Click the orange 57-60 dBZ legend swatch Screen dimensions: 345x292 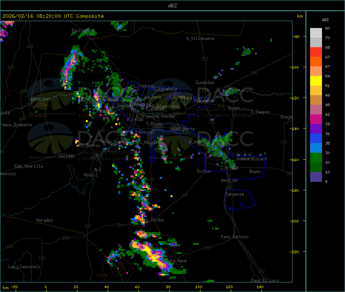(316, 62)
